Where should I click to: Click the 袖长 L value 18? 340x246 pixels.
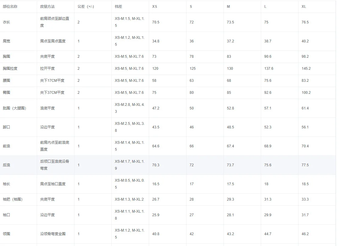(x=266, y=184)
